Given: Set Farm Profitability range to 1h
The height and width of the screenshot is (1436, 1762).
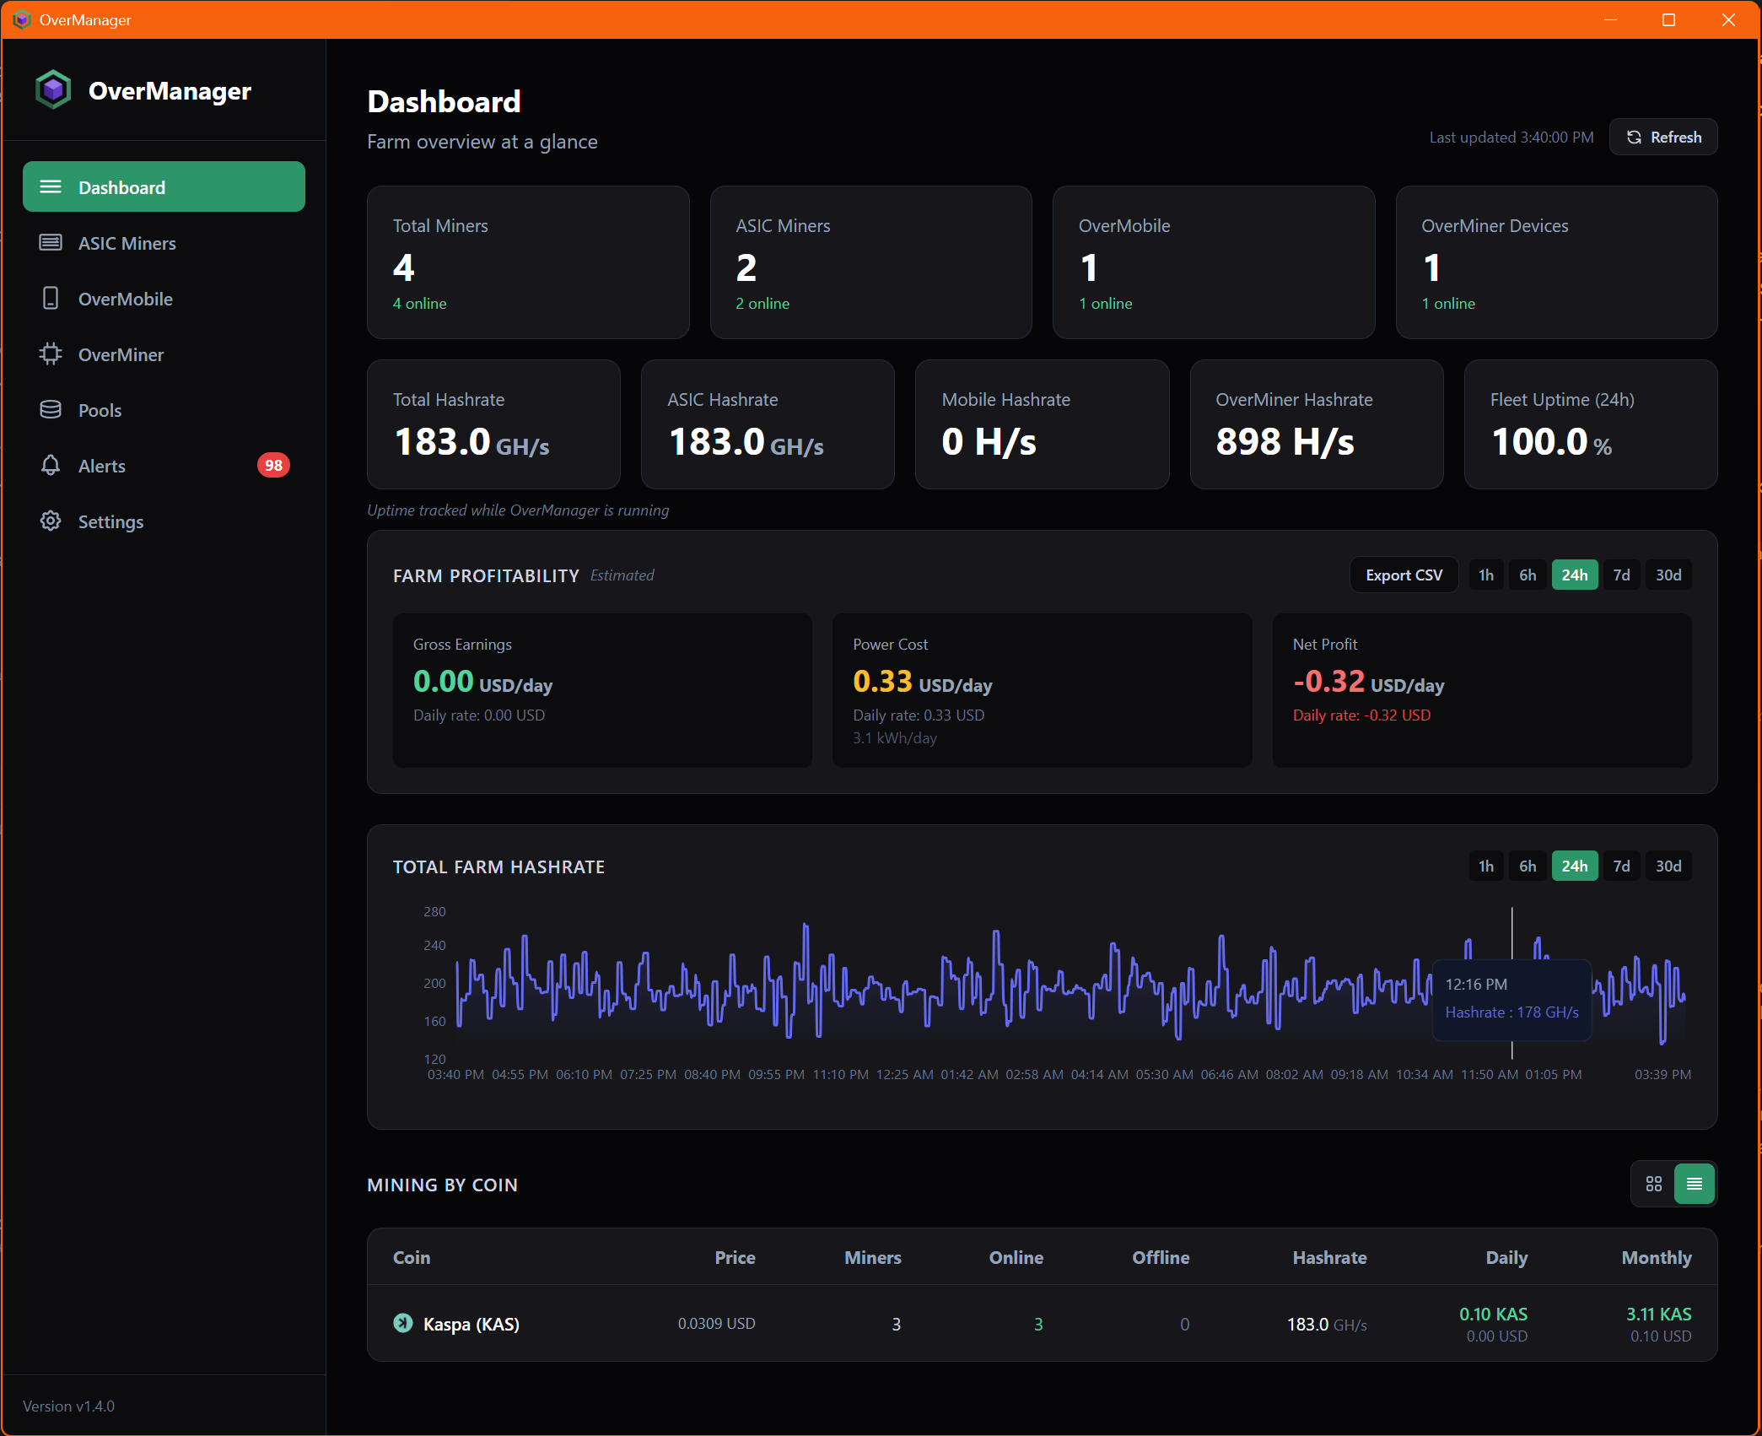Looking at the screenshot, I should (1486, 575).
